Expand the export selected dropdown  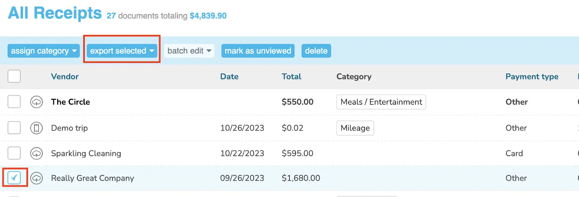click(x=122, y=51)
